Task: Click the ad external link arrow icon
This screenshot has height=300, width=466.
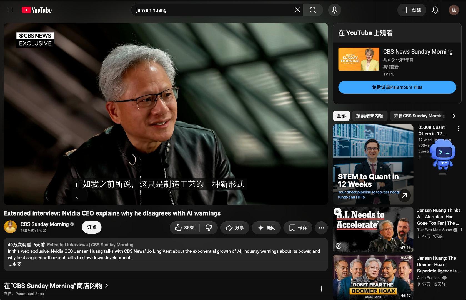Action: 404,196
